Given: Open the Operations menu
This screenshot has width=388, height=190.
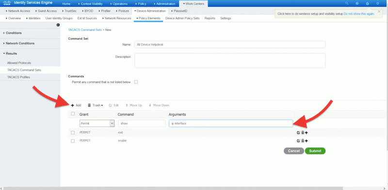Looking at the screenshot, I should [118, 4].
